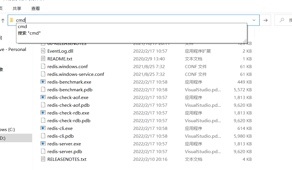Select the file name redis-benchmark.pdb

tap(70, 90)
